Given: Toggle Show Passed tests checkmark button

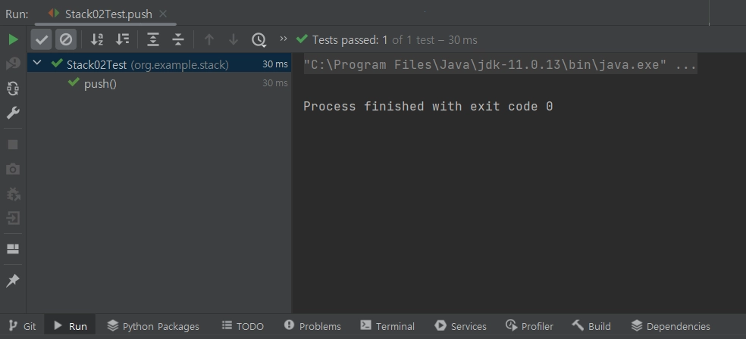Looking at the screenshot, I should pos(42,39).
